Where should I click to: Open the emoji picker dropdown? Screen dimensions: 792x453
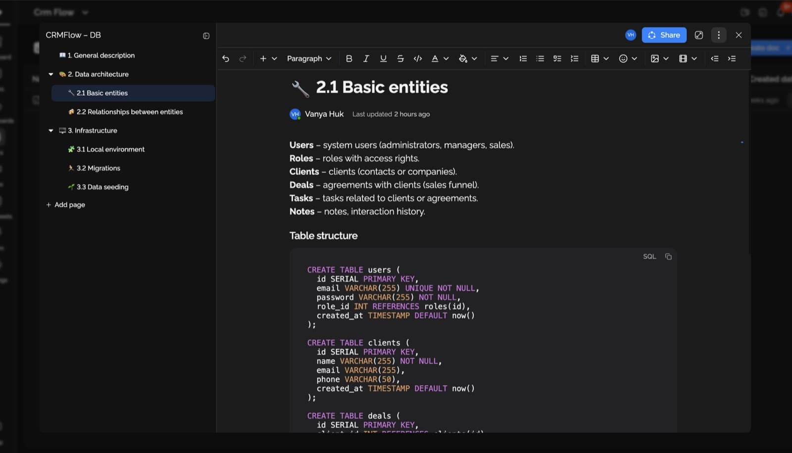click(x=628, y=58)
